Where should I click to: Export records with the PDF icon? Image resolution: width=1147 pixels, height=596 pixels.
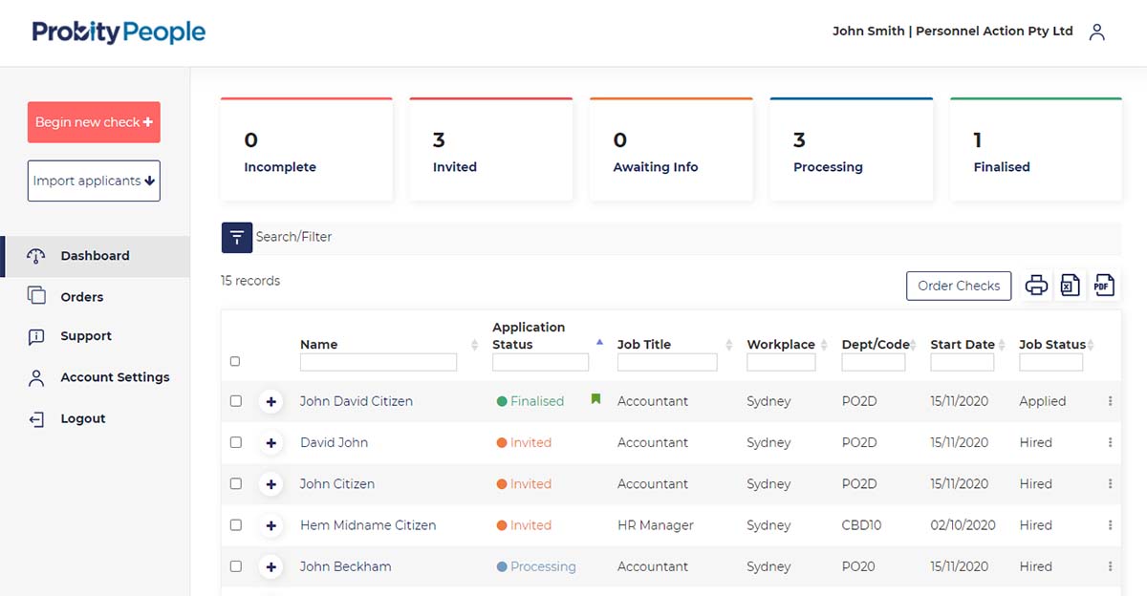tap(1104, 285)
